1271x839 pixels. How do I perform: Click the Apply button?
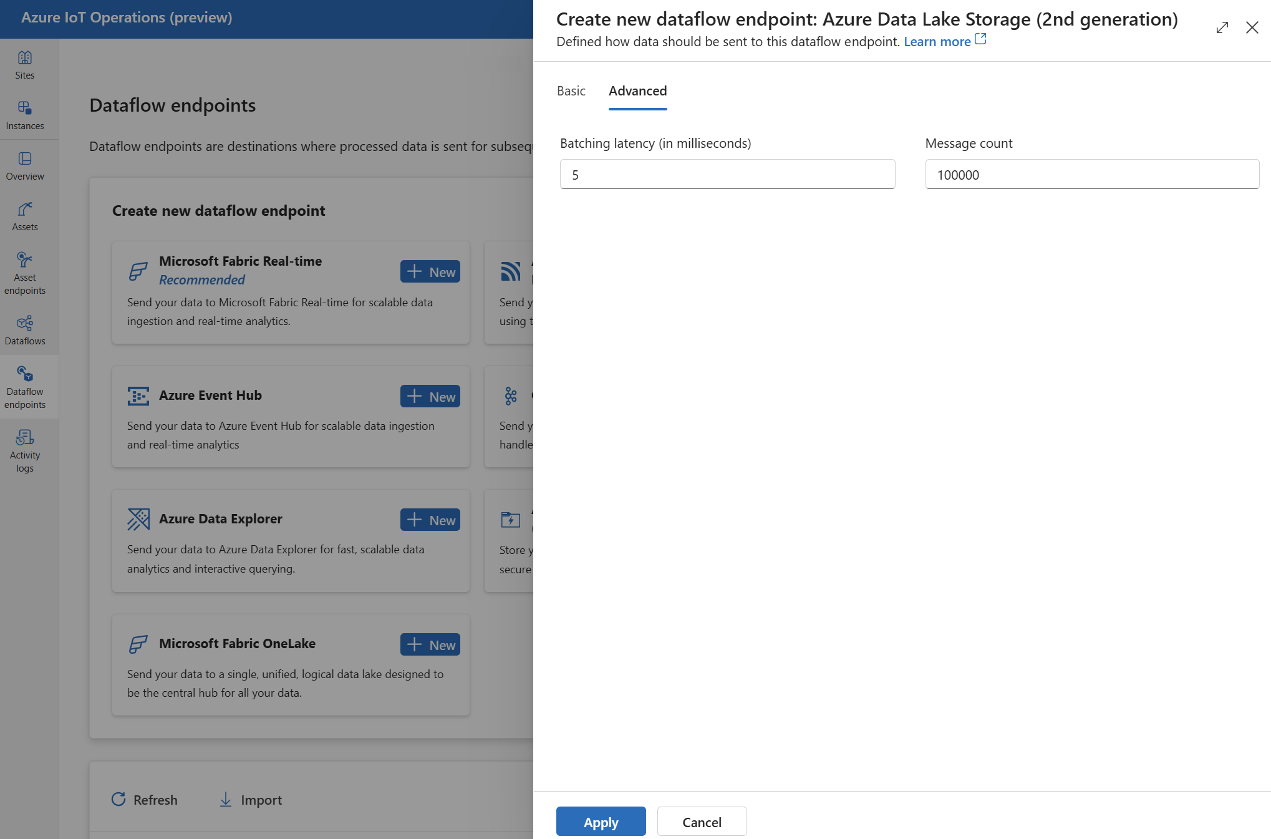[x=600, y=820]
